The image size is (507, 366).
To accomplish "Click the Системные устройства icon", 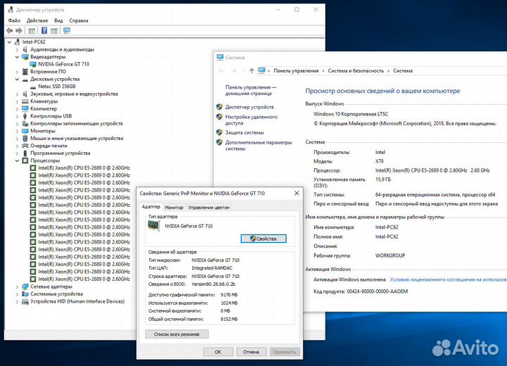I will tap(25, 294).
